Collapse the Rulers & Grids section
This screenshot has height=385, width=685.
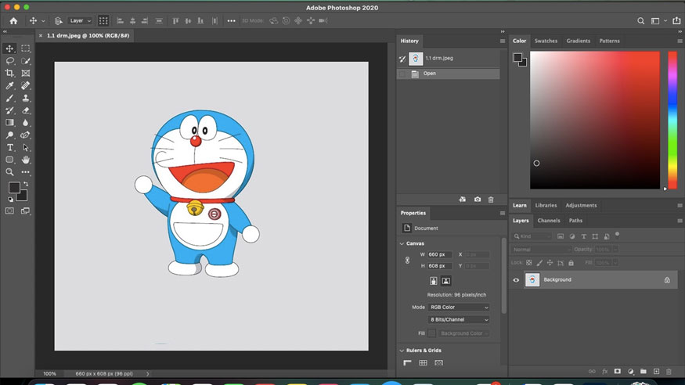pos(402,351)
